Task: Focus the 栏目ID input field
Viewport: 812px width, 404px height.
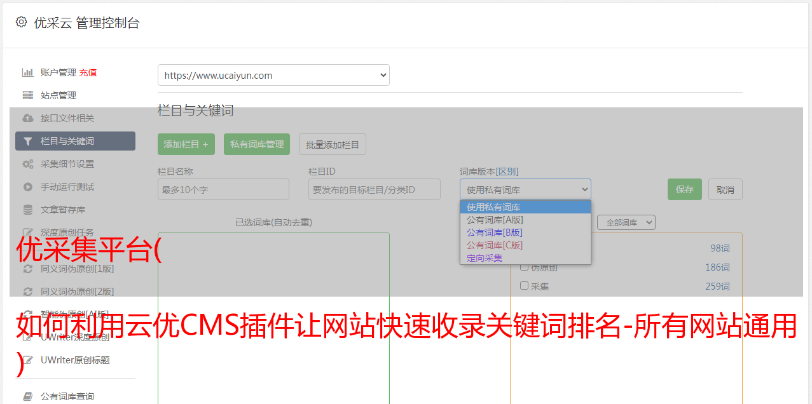Action: 375,189
